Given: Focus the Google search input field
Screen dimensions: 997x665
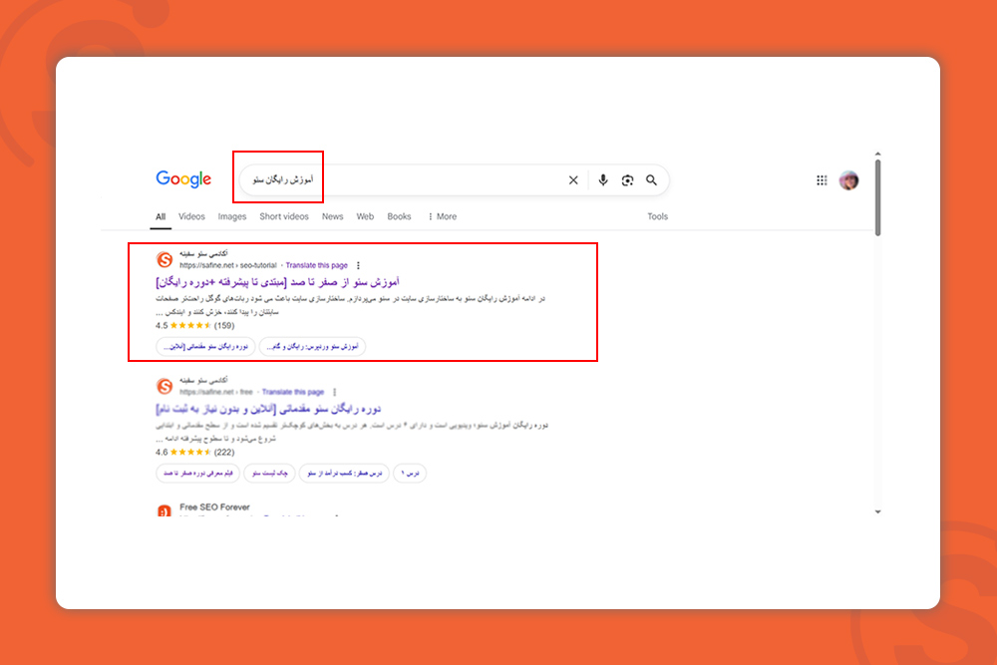Looking at the screenshot, I should point(454,180).
